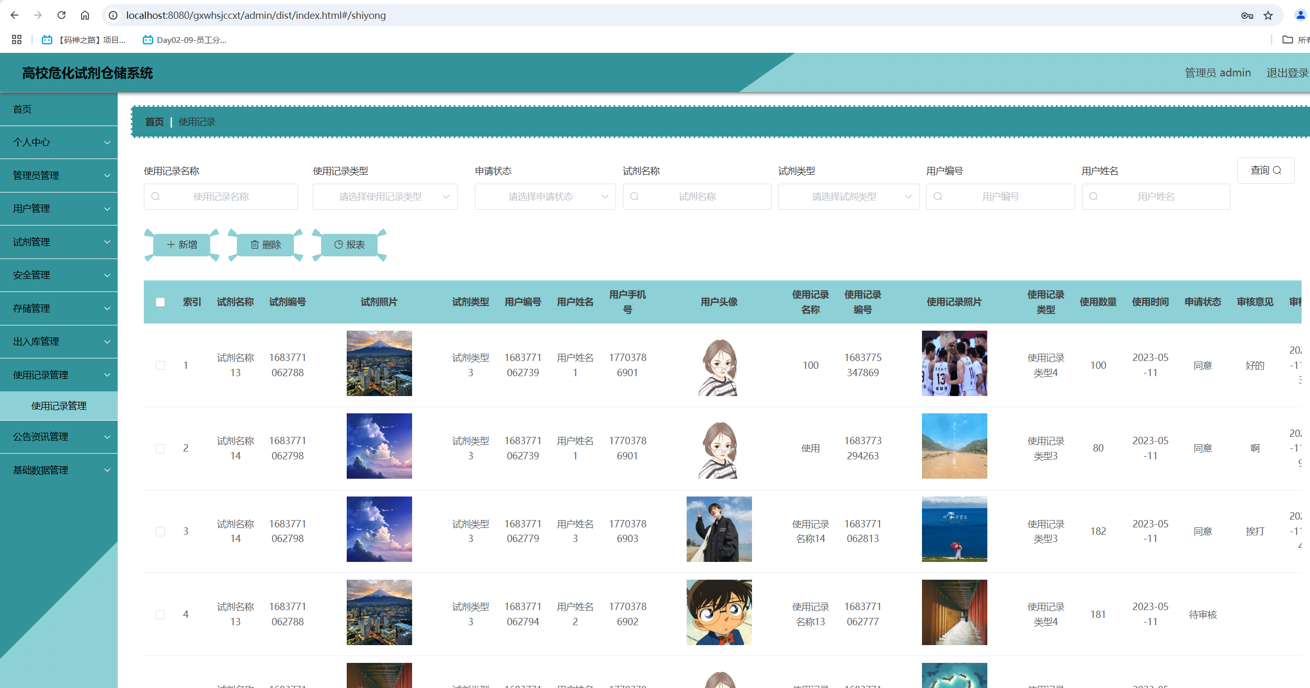Open row 3 user avatar of man in jacket
The width and height of the screenshot is (1310, 688).
719,529
